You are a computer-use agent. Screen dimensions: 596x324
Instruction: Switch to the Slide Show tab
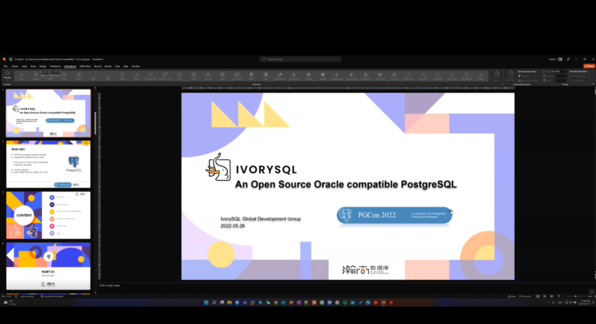point(85,66)
